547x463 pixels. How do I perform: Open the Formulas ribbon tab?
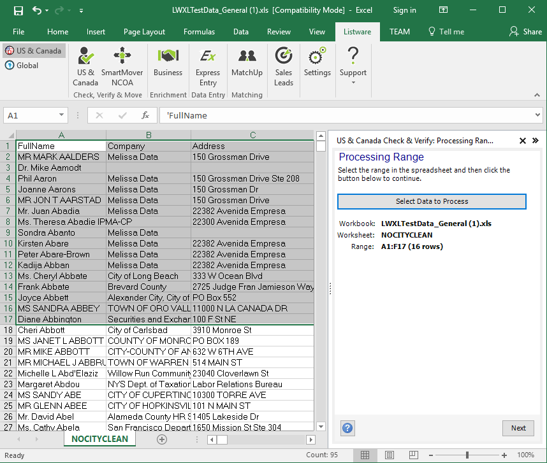coord(200,32)
